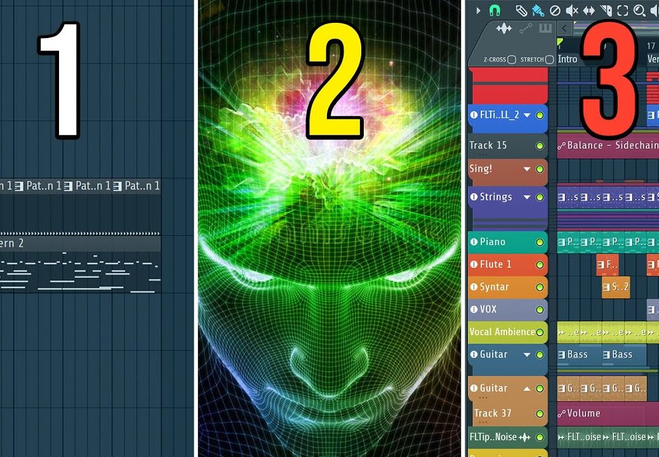Mute the orange Guitar track
Image resolution: width=659 pixels, height=457 pixels.
click(x=540, y=389)
